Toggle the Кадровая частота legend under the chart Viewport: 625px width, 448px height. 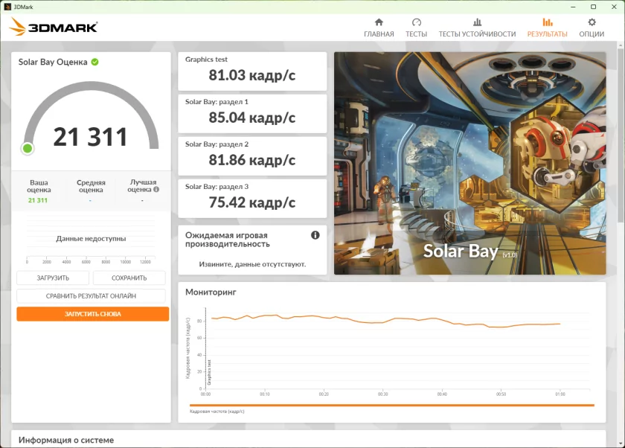(x=217, y=412)
